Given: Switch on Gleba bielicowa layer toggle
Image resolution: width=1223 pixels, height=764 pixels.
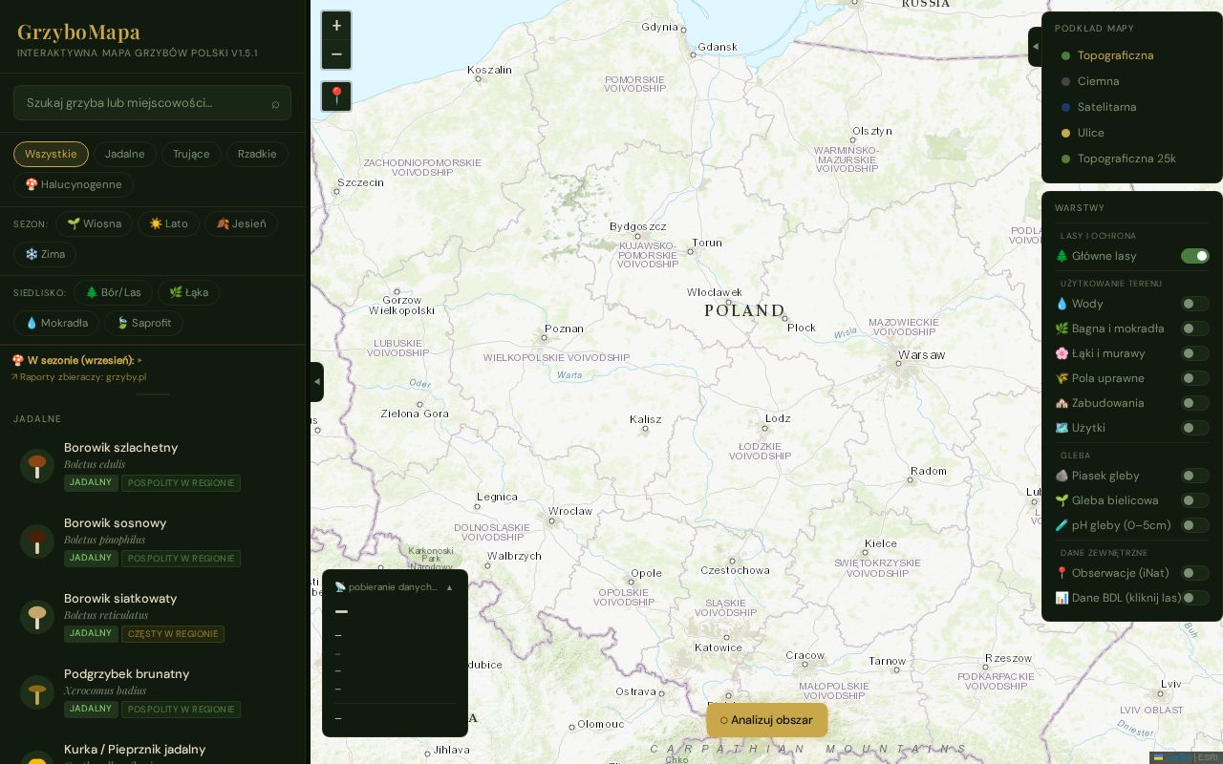Looking at the screenshot, I should [1195, 500].
